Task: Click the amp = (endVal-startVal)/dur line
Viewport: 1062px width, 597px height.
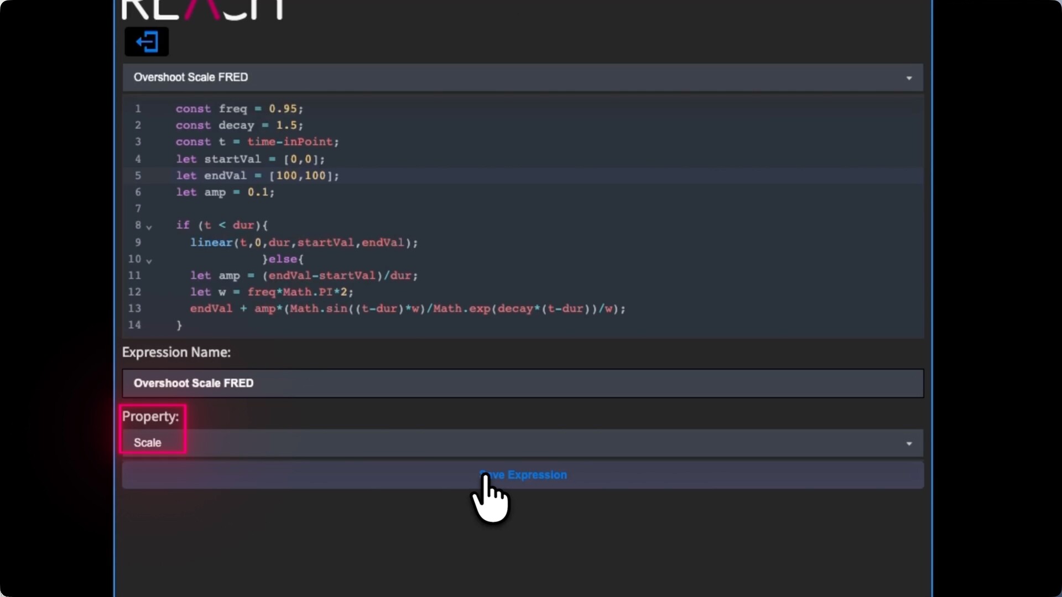Action: pyautogui.click(x=304, y=275)
